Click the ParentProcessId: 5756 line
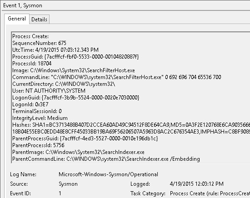Image resolution: width=250 pixels, height=198 pixels. [x=38, y=145]
